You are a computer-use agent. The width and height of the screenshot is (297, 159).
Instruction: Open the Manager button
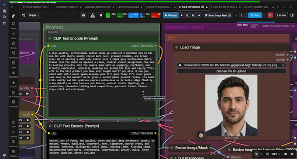(171, 15)
